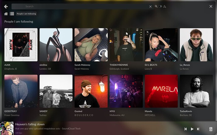Click the 'AJAK' name label
This screenshot has height=135, width=217.
tap(7, 65)
